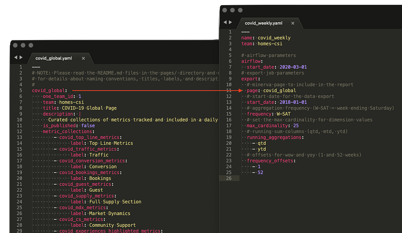402x233 pixels.
Task: Click '2020-03-01' start_date value
Action: (293, 67)
